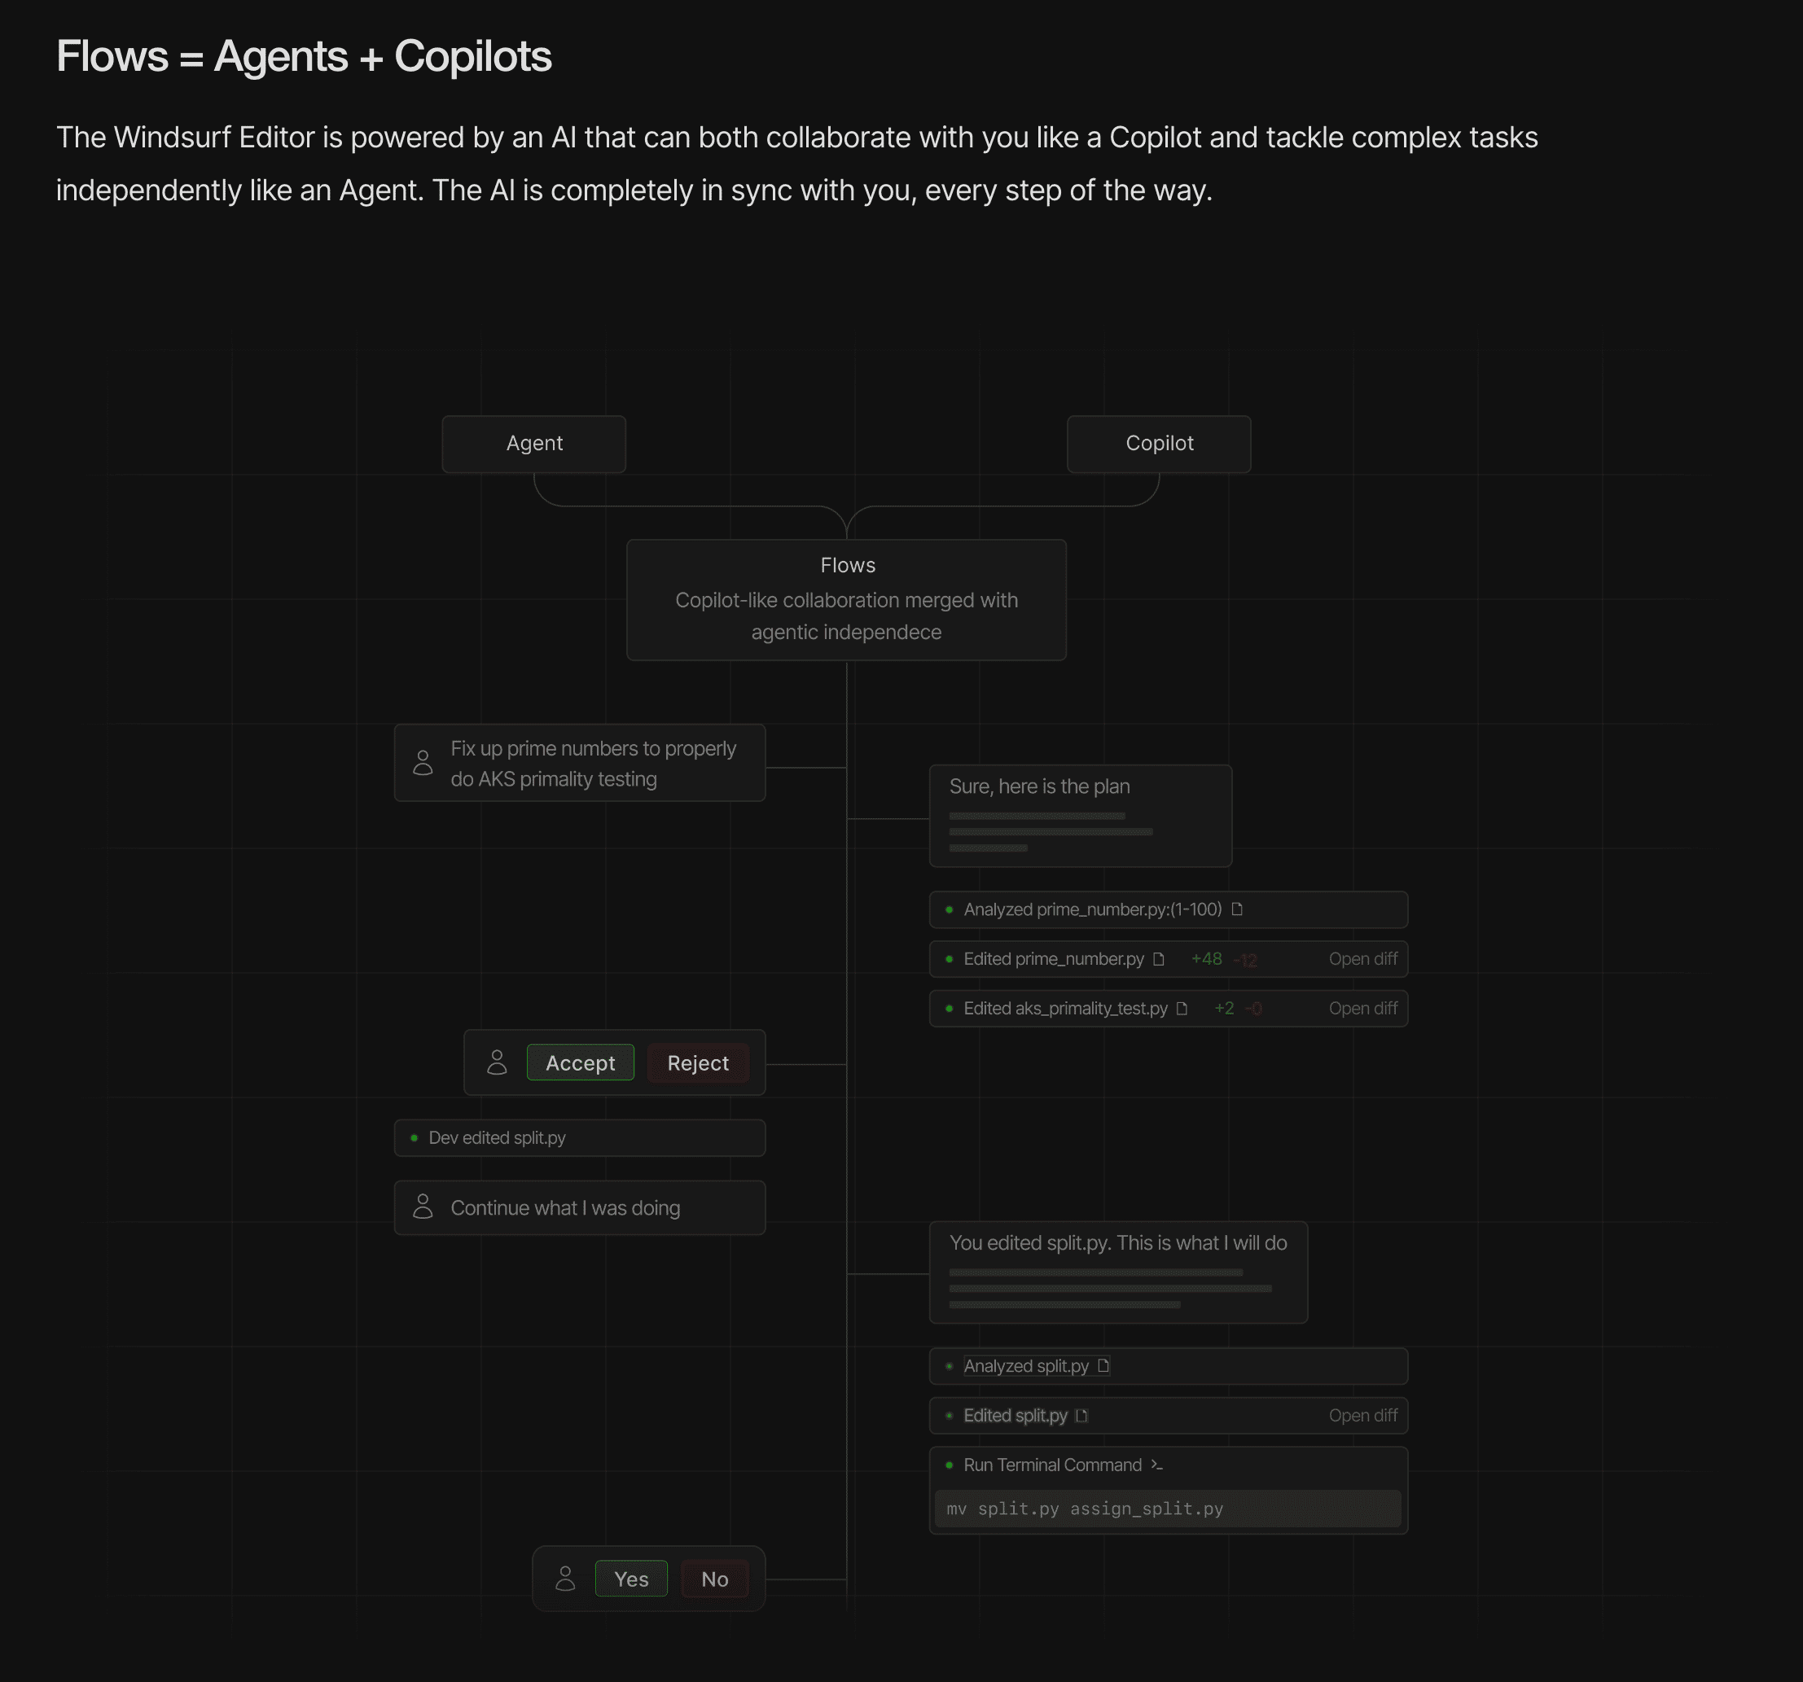Viewport: 1803px width, 1682px height.
Task: Click the file icon next to Analyzed prime_number.py
Action: 1236,909
